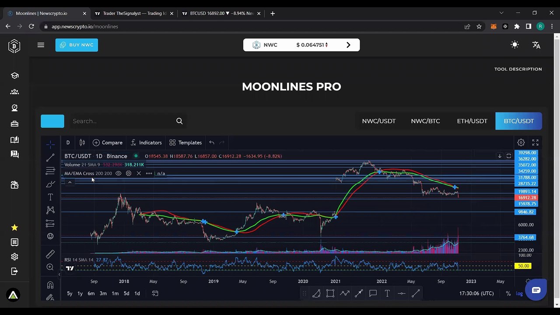Open the Indicators menu
The image size is (560, 315).
tap(146, 143)
